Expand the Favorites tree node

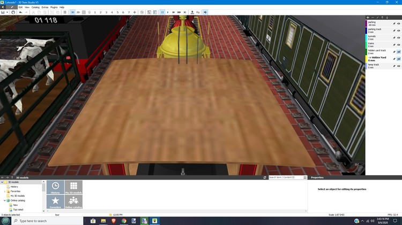point(5,191)
